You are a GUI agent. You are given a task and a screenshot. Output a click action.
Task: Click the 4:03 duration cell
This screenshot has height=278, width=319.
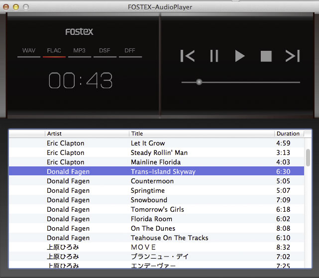pos(283,162)
